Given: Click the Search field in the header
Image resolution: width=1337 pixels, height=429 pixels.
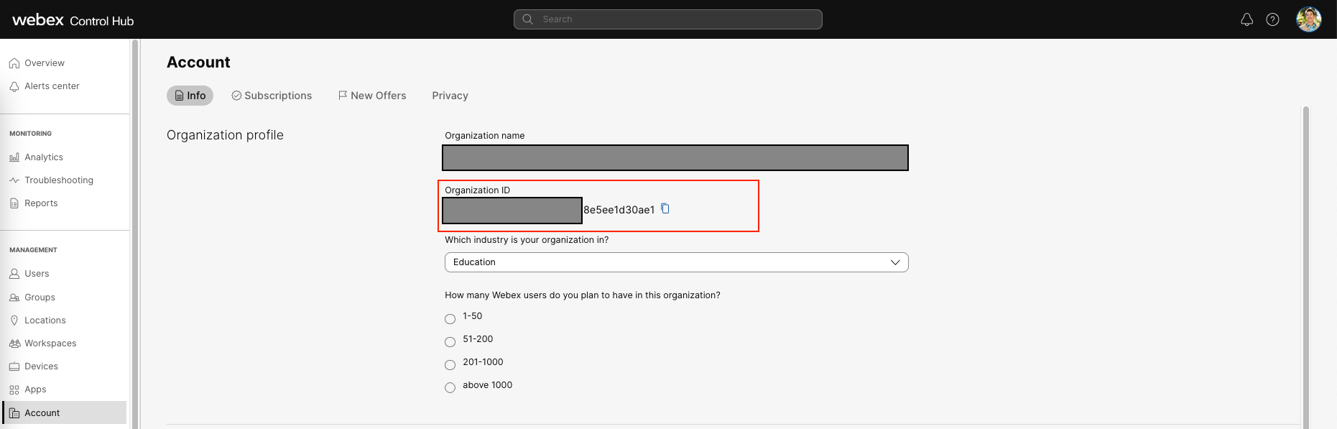Looking at the screenshot, I should point(668,19).
